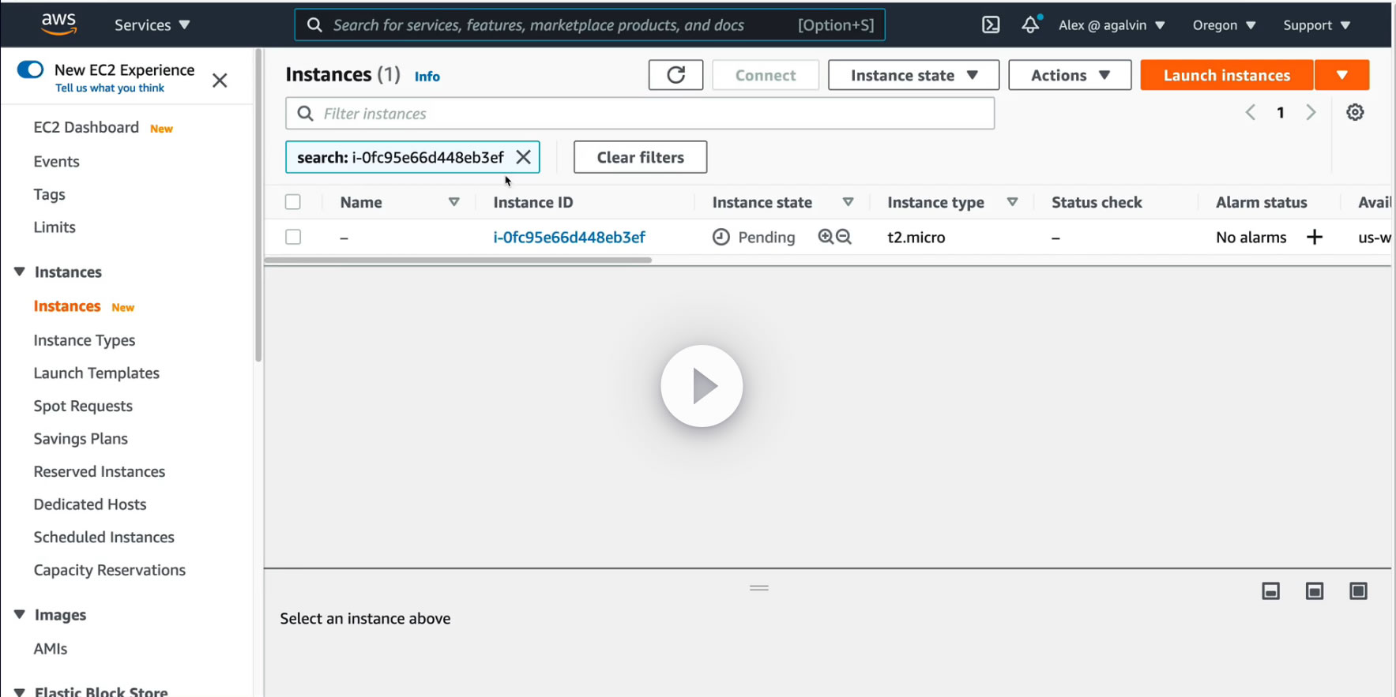Click Tell us what you think link
The height and width of the screenshot is (697, 1396).
[x=110, y=88]
